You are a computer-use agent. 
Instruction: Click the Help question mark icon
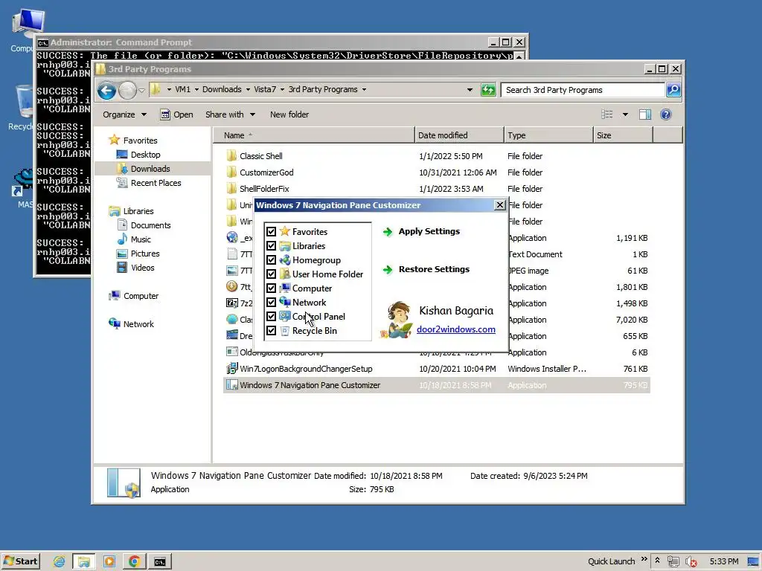(666, 114)
